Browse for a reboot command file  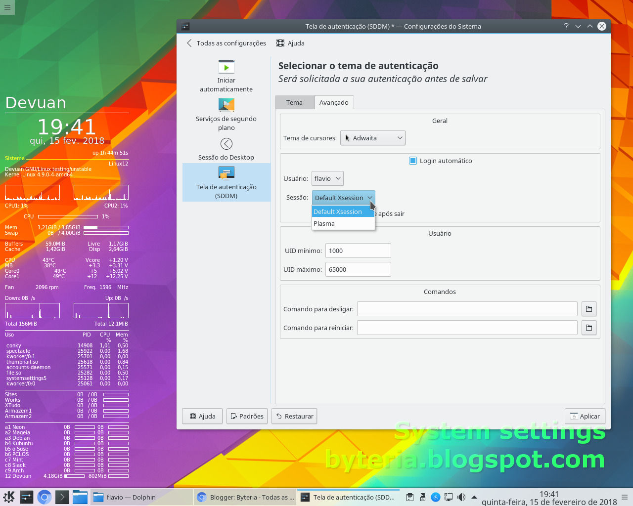[x=588, y=327]
